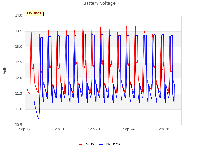200x150 pixels.
Task: Toggle the Pwr_EXO legend entry
Action: (x=110, y=144)
